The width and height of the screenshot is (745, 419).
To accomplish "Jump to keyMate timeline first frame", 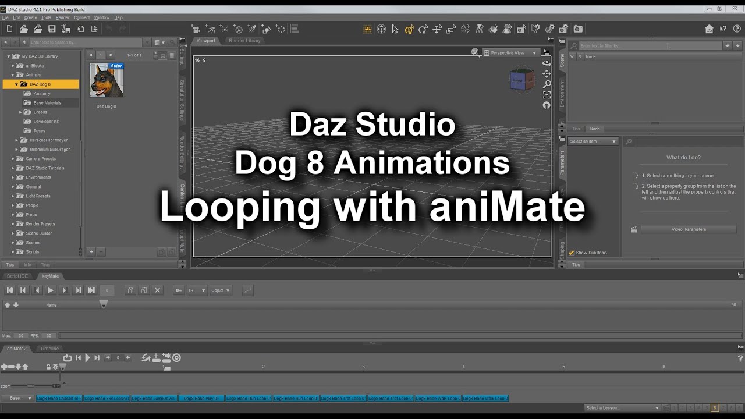I will pyautogui.click(x=10, y=290).
